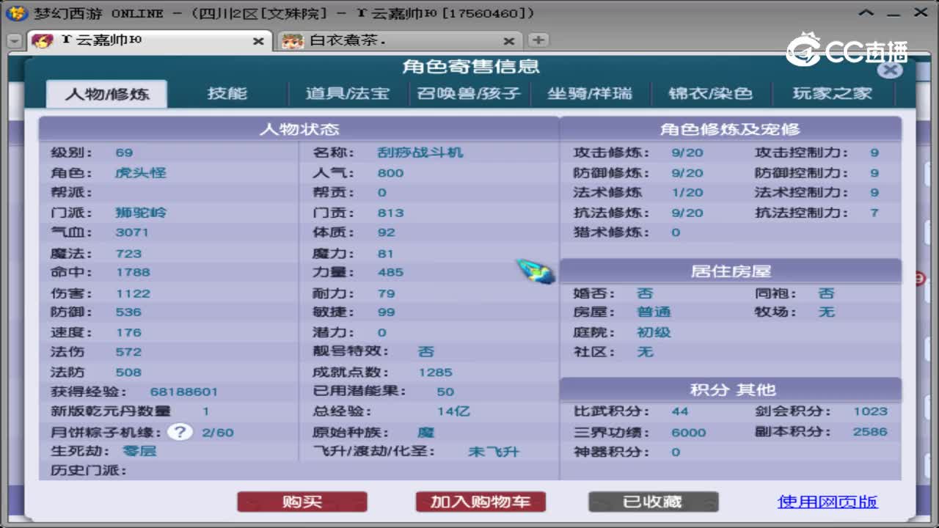Open the tab list dropdown arrow
939x528 pixels.
pos(14,41)
